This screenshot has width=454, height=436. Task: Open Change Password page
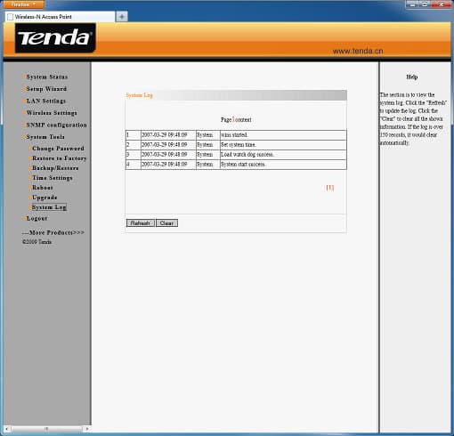[58, 149]
